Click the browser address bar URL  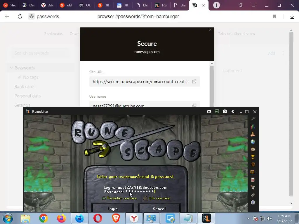[138, 17]
